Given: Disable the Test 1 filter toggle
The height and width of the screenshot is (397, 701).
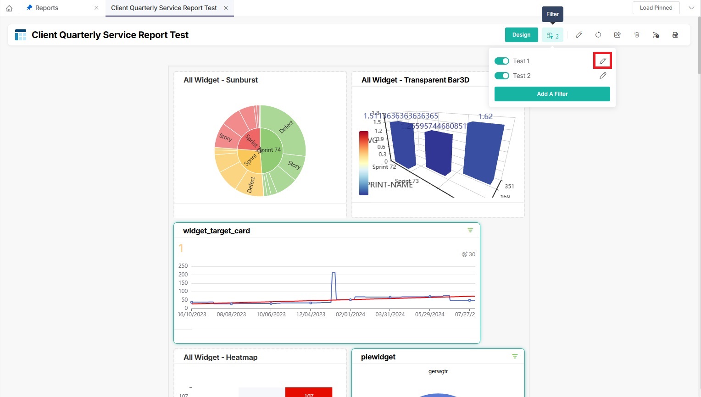Looking at the screenshot, I should 502,61.
